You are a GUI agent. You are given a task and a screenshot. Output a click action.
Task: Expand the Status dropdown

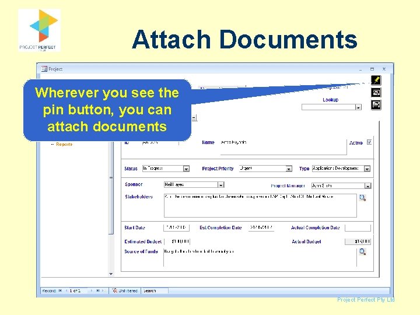point(186,169)
